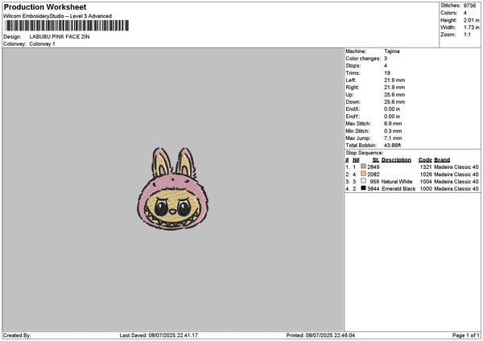Click the orange thread color swatch 2082

click(x=364, y=174)
